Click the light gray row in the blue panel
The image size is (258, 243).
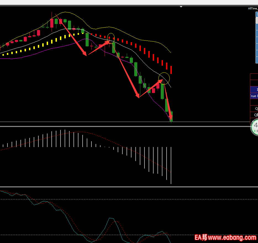[257, 21]
